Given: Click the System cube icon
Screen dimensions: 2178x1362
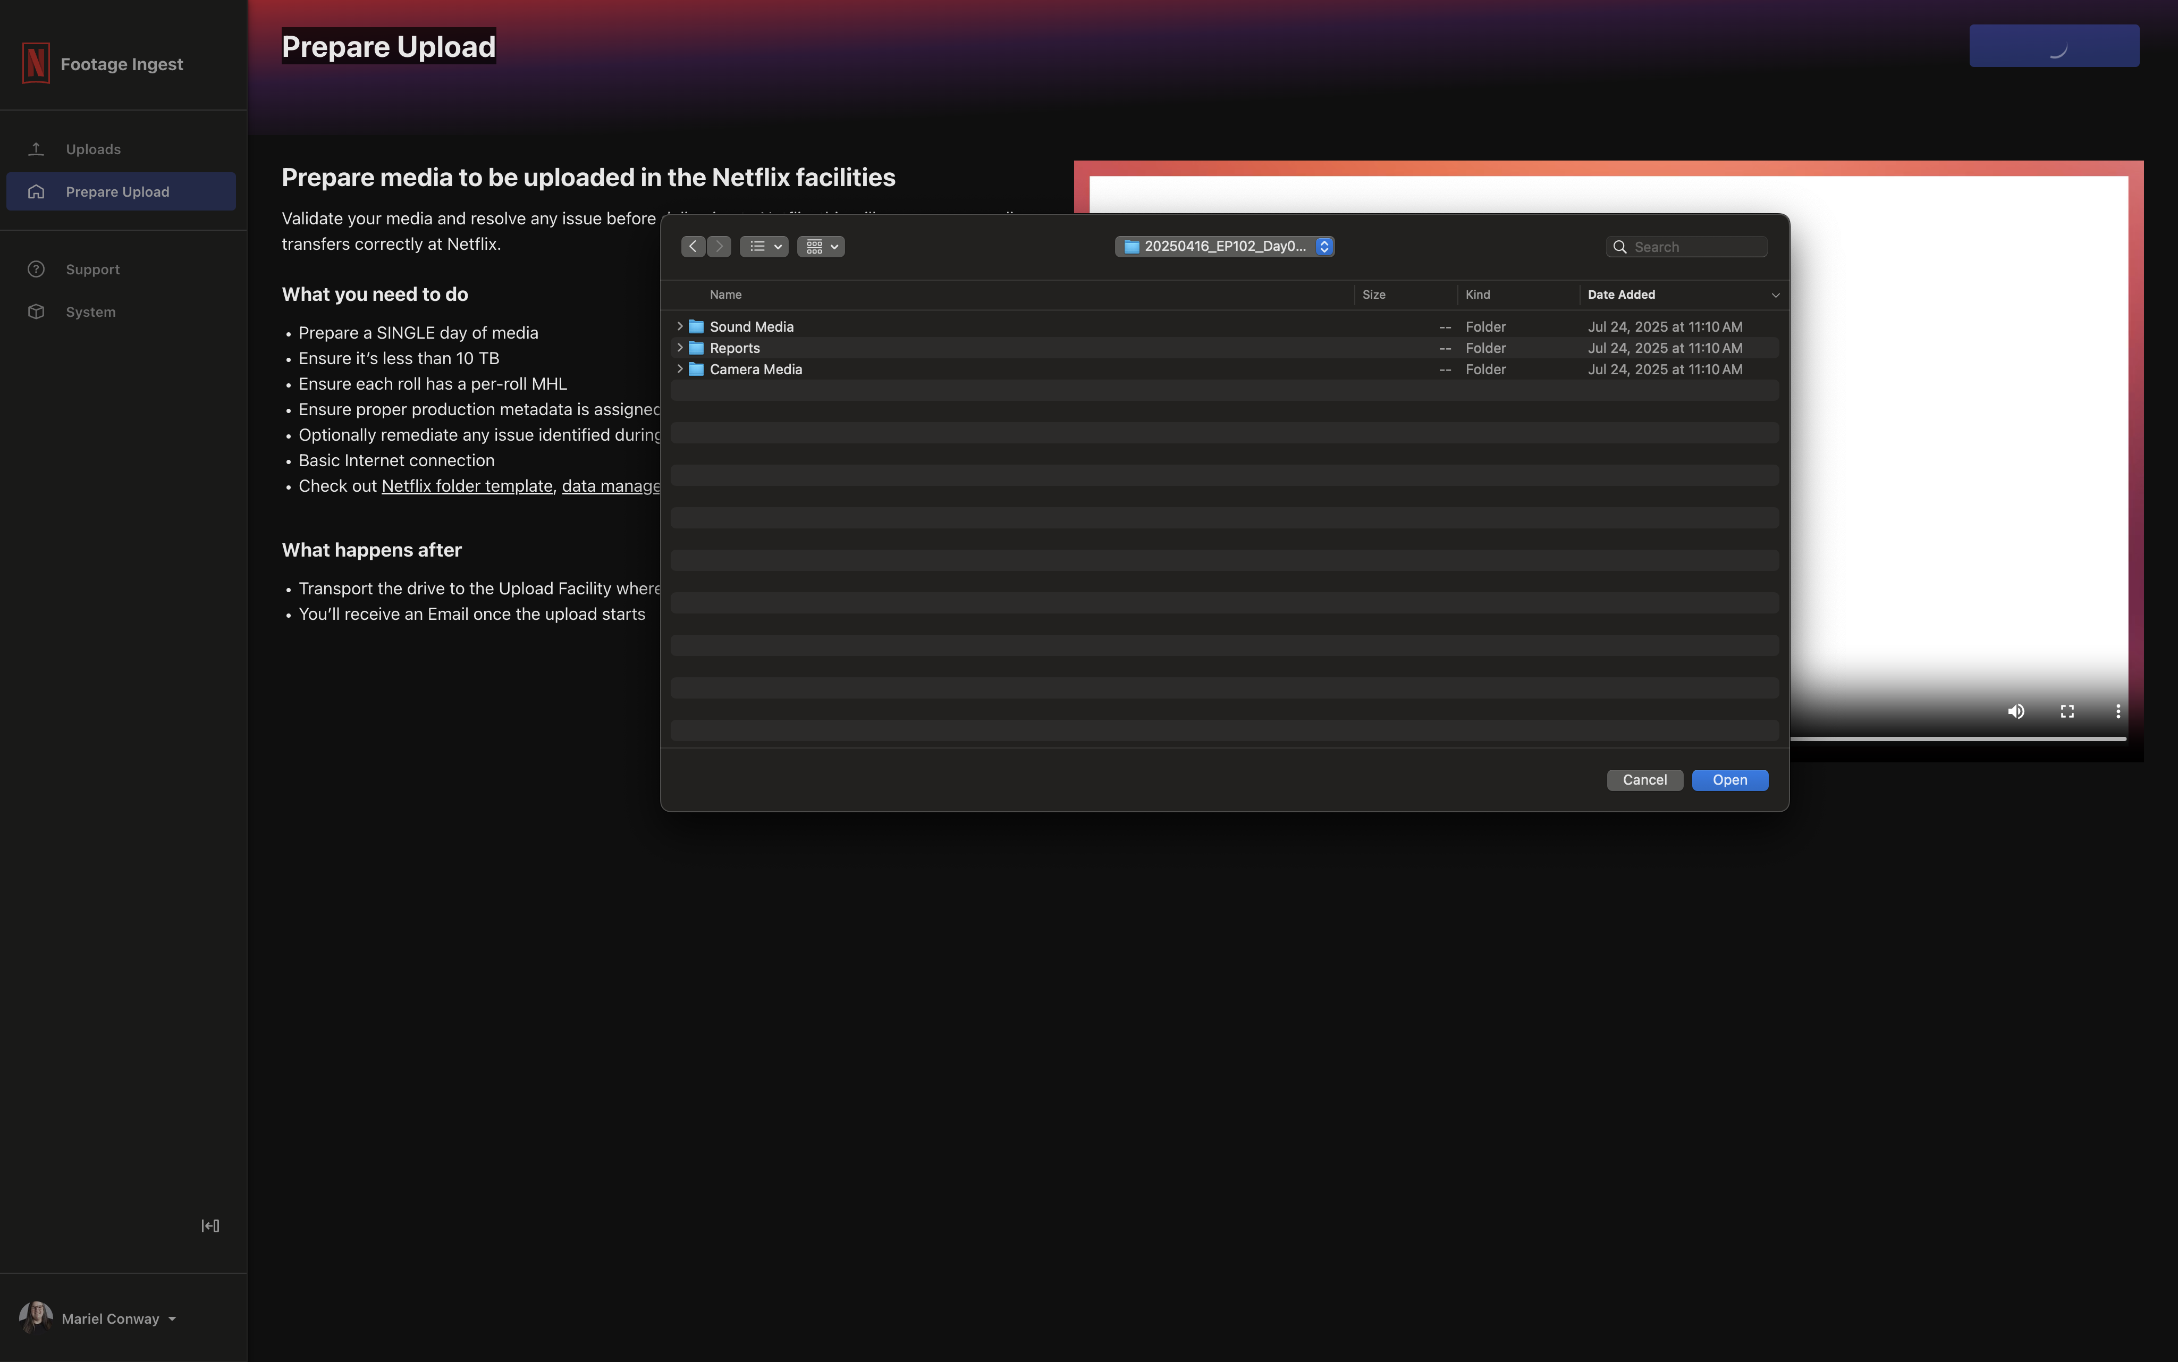Looking at the screenshot, I should (36, 312).
